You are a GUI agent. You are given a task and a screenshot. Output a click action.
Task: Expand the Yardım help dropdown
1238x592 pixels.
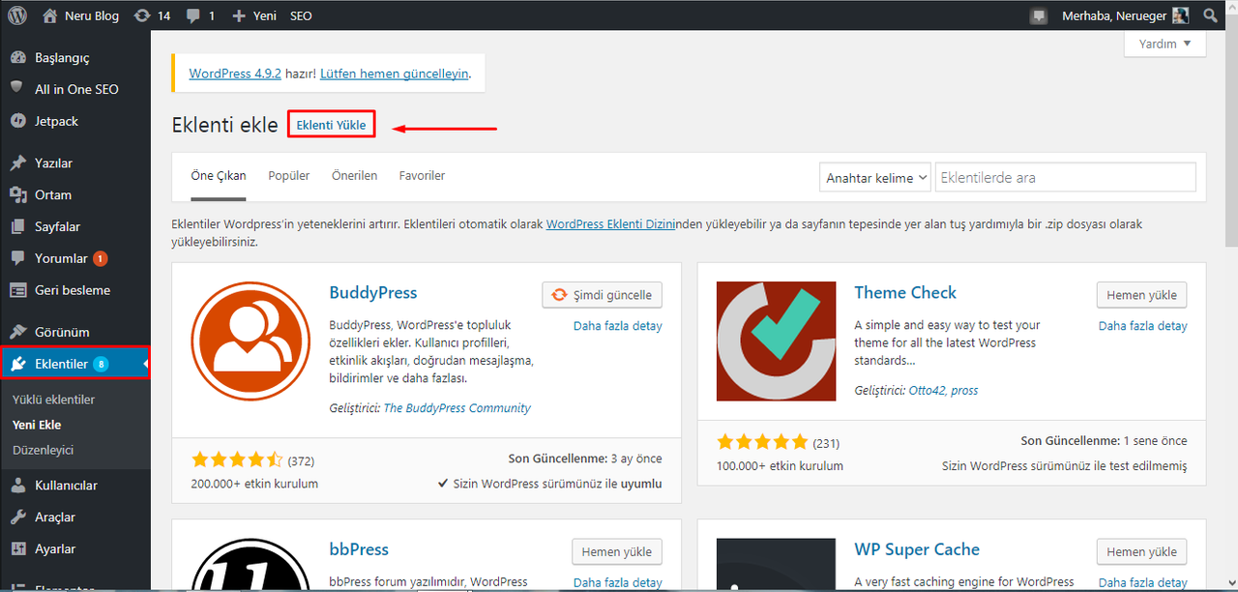click(x=1165, y=44)
